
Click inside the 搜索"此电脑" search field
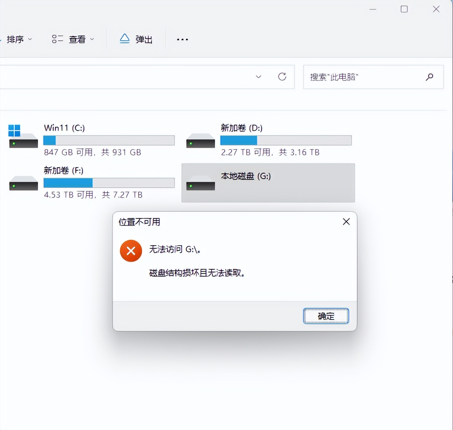click(348, 77)
